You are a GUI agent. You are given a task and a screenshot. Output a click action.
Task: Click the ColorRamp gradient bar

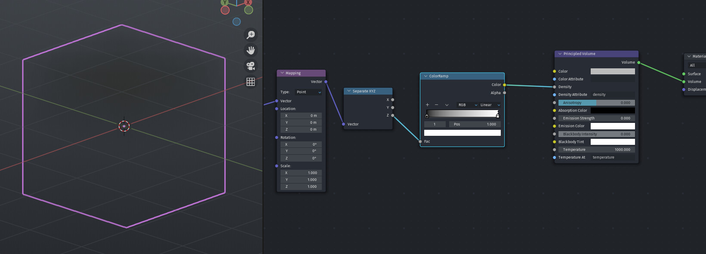tap(462, 113)
